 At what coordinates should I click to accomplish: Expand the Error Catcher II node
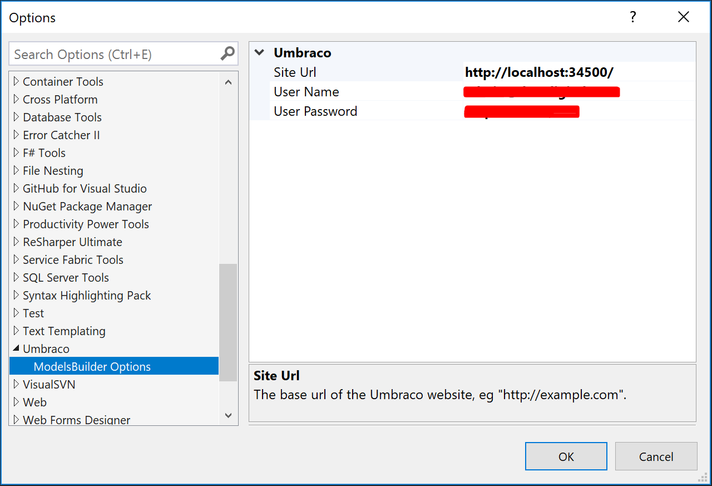click(x=16, y=135)
